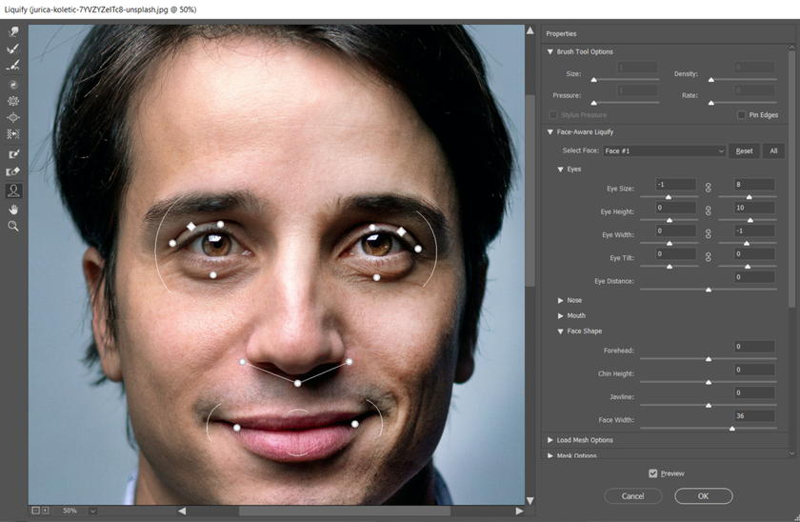Expand the Mouth section
Image resolution: width=800 pixels, height=522 pixels.
[x=561, y=316]
